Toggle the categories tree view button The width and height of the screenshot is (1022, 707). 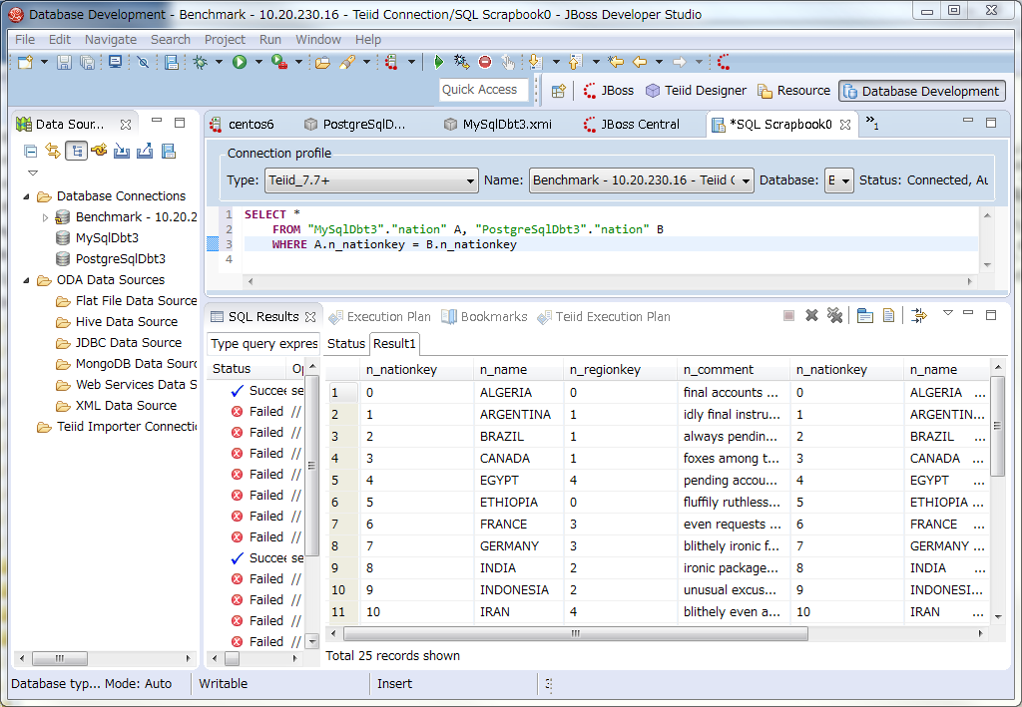[x=76, y=151]
